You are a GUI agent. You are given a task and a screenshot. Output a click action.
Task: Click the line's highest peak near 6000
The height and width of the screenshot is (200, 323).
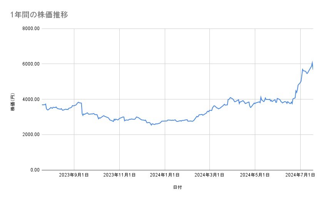pyautogui.click(x=312, y=63)
